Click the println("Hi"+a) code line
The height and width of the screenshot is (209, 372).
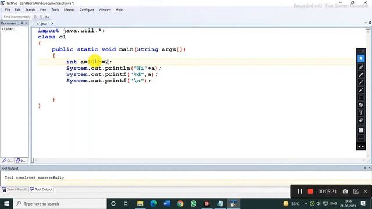tap(114, 69)
